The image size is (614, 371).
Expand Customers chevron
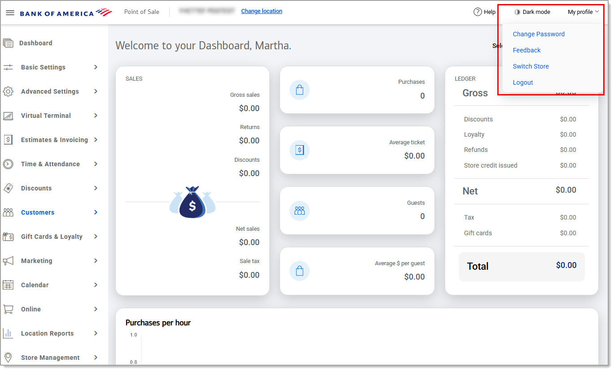pos(96,212)
